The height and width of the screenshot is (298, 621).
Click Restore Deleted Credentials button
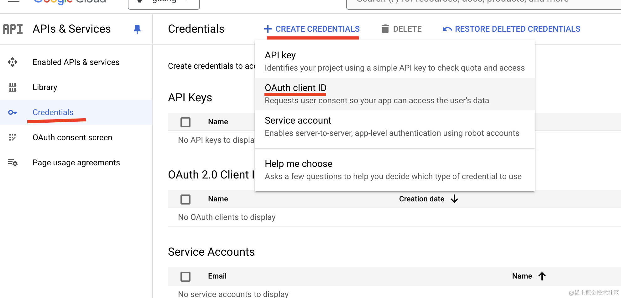coord(511,29)
